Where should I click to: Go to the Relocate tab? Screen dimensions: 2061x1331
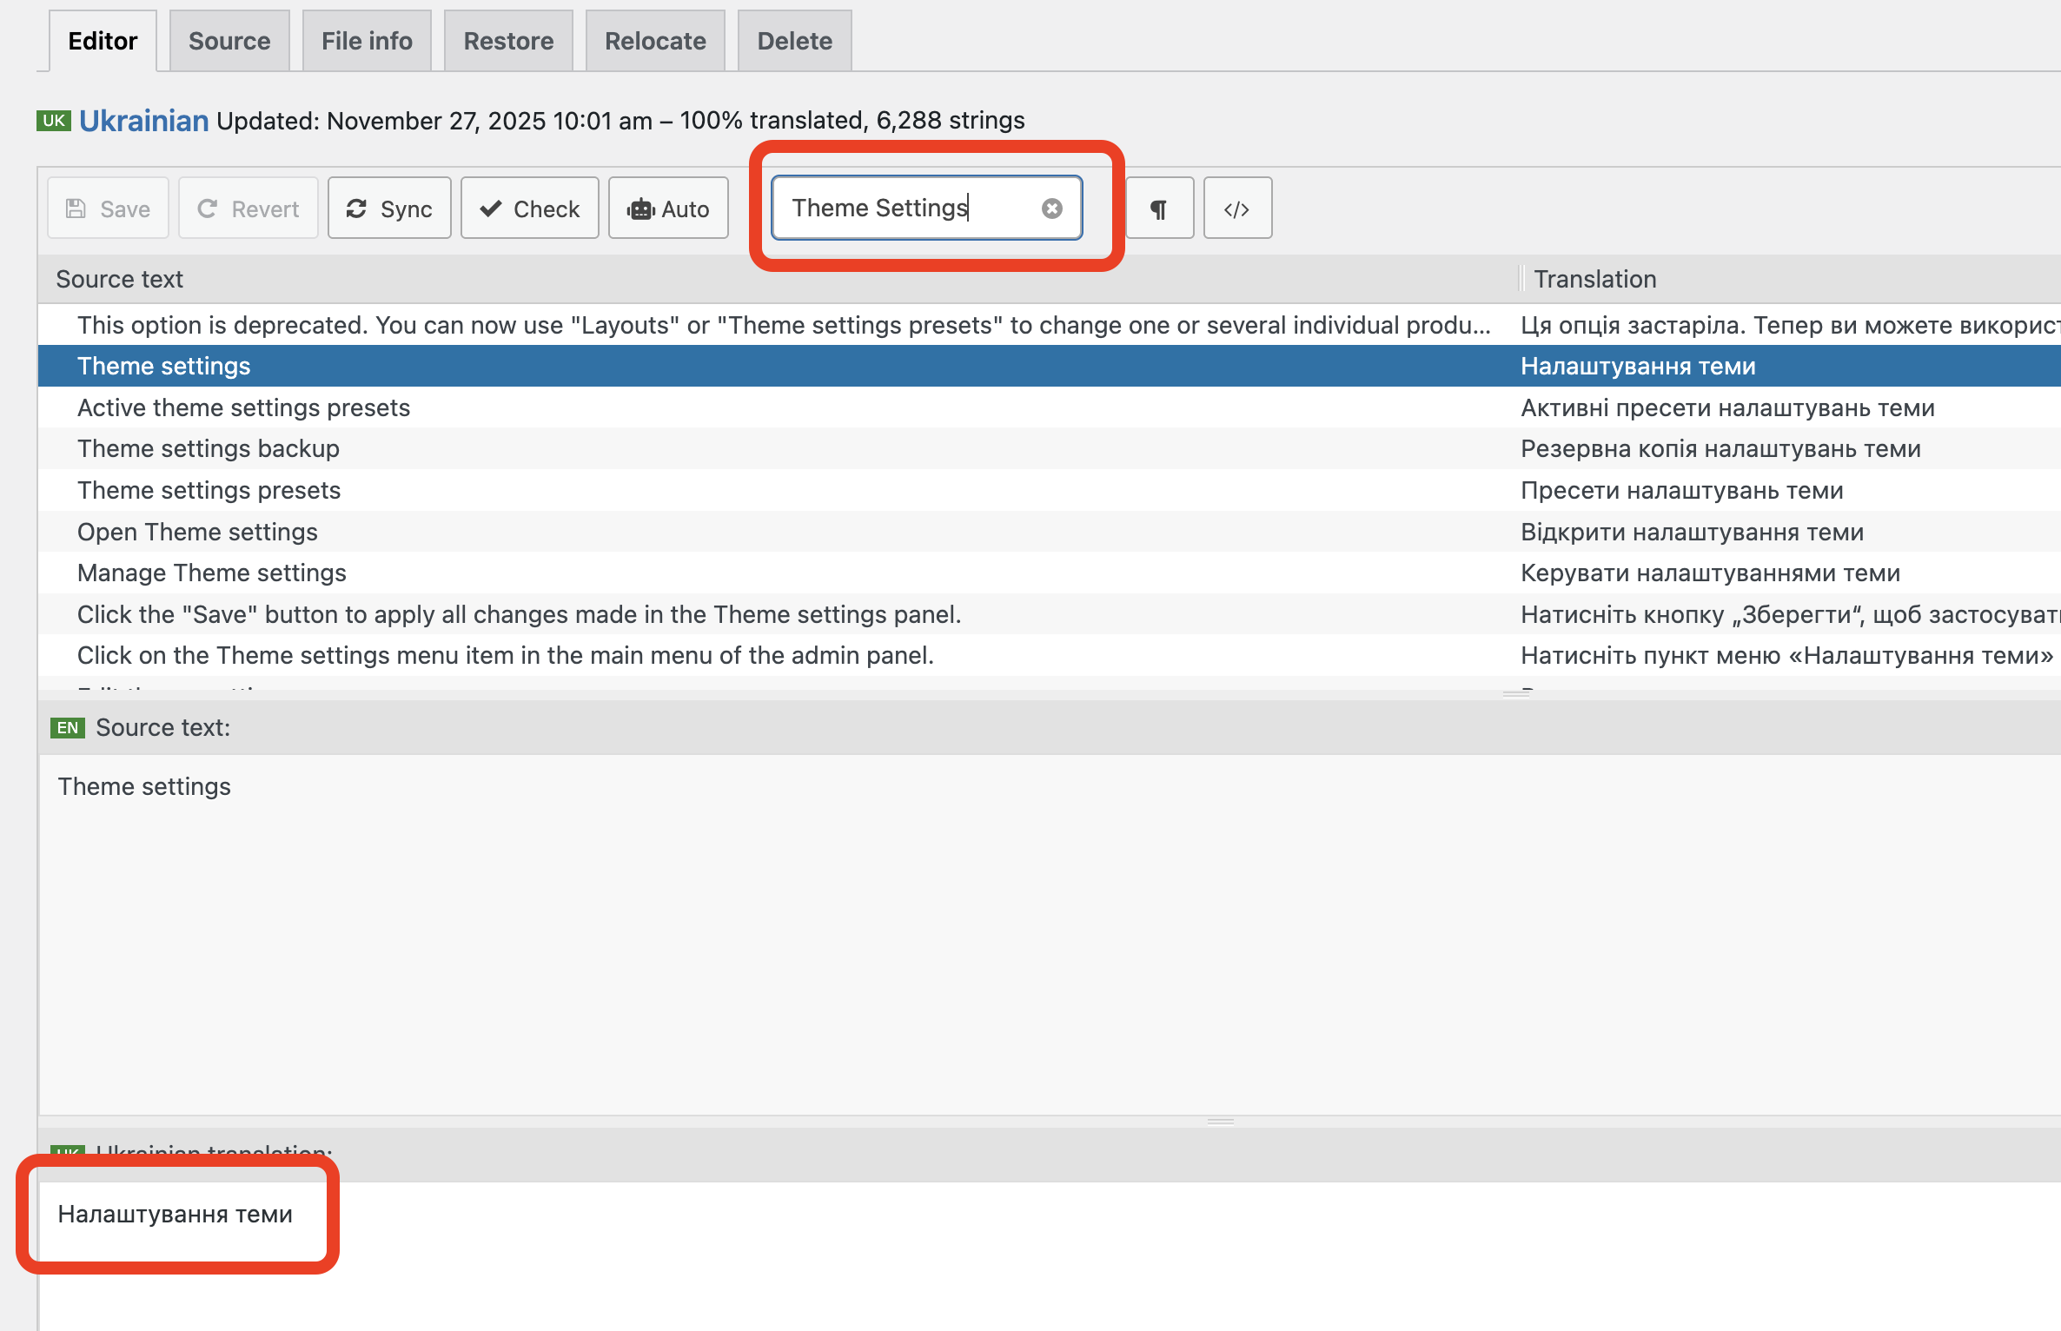[655, 41]
